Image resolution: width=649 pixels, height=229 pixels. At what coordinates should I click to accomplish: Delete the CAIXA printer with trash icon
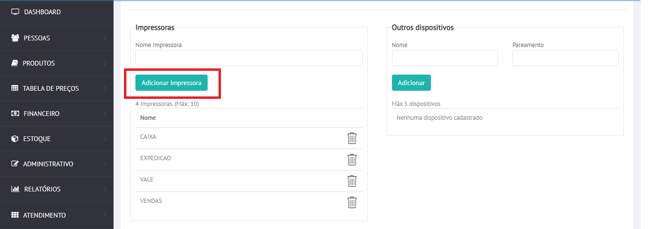352,138
